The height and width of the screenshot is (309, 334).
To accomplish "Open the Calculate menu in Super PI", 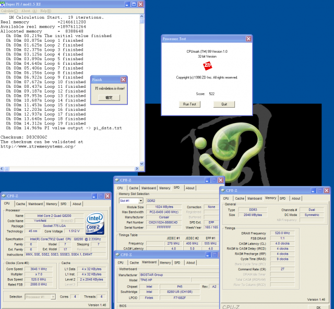I will 9,11.
